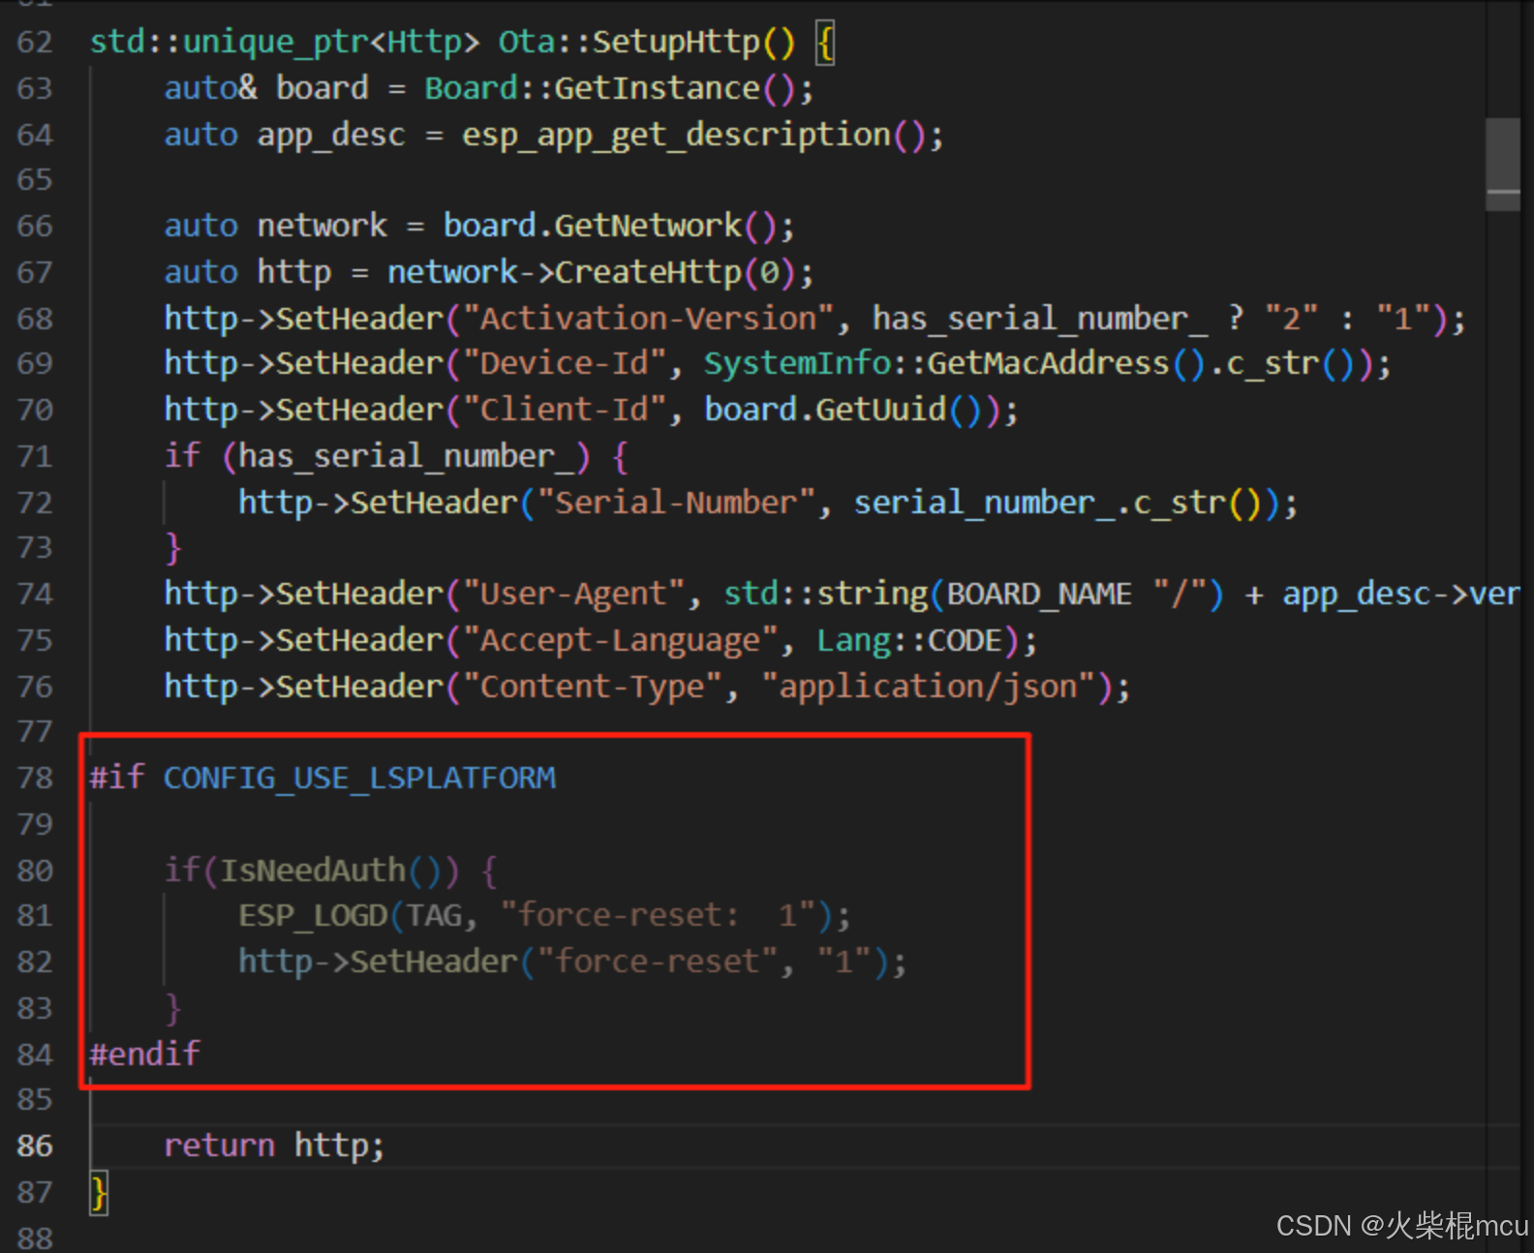Screen dimensions: 1534x1253
Task: Click line number 78 in the gutter
Action: point(35,779)
